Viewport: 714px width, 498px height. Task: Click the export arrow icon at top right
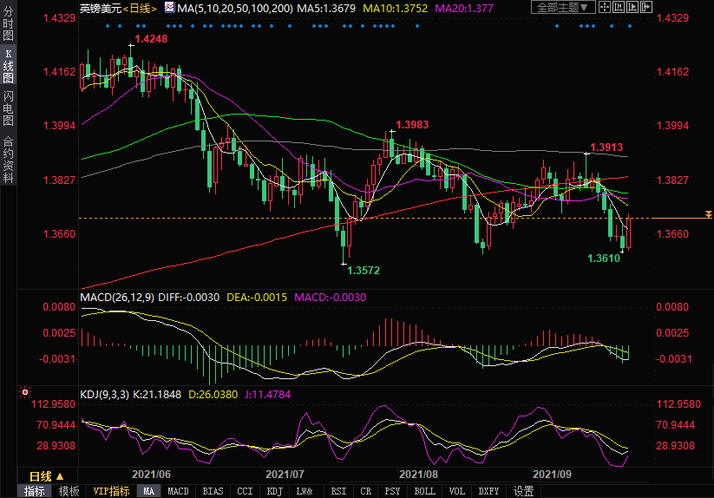646,8
